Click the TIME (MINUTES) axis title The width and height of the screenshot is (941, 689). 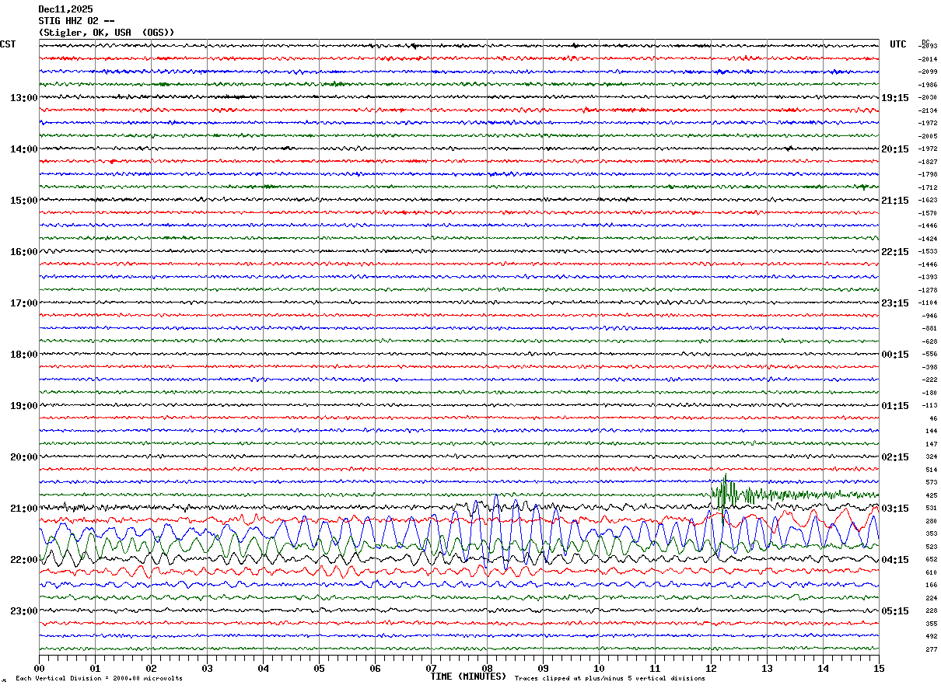(x=468, y=677)
